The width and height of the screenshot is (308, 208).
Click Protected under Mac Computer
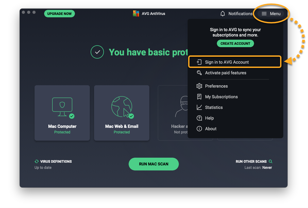[62, 132]
